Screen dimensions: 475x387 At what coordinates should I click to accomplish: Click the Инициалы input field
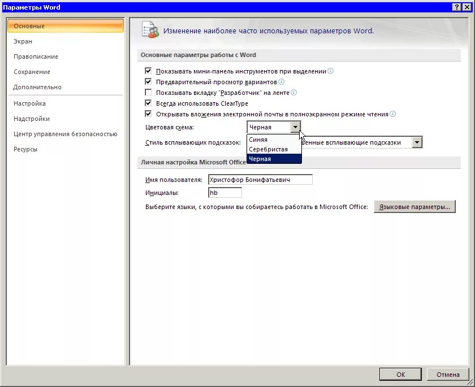(x=225, y=193)
